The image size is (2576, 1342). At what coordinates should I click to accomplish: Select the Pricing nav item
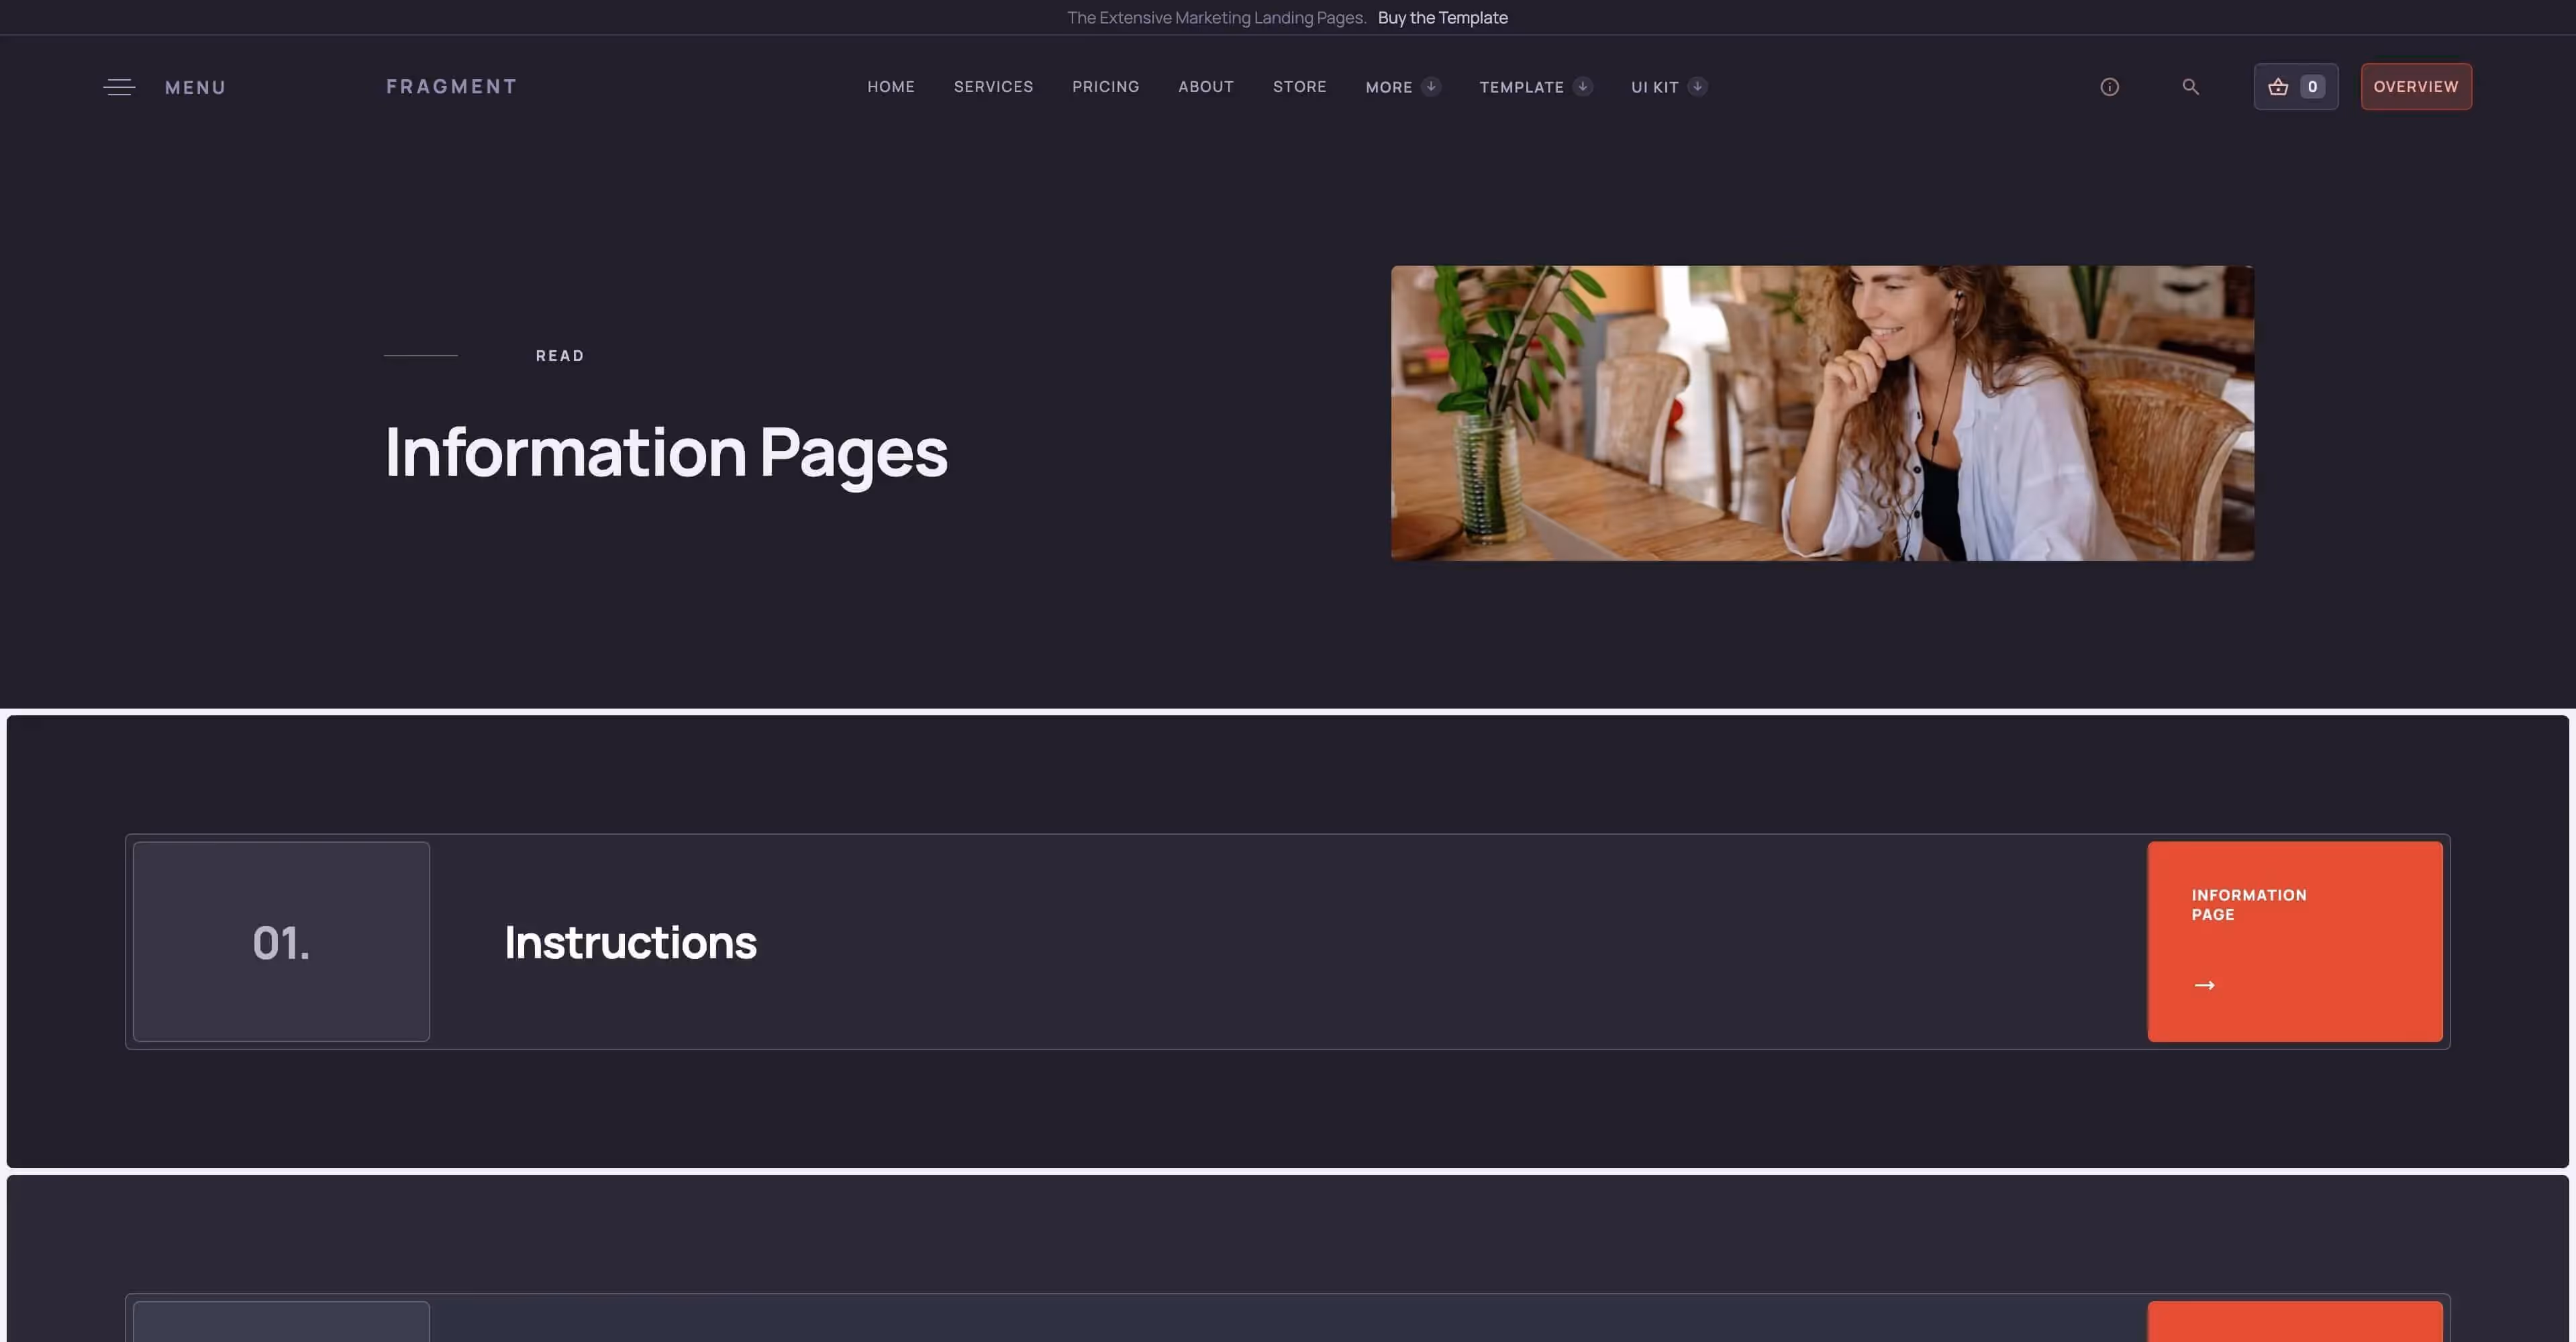coord(1105,87)
